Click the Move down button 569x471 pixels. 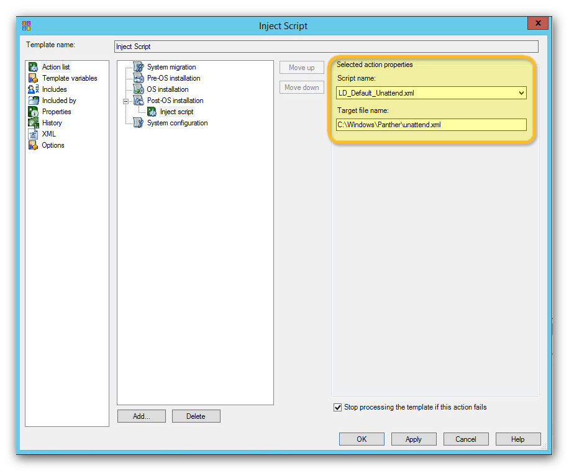(301, 87)
